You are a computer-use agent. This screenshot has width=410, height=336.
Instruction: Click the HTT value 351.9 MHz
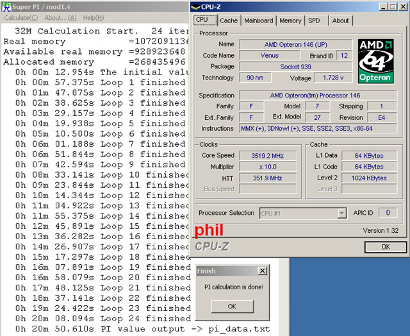pos(268,178)
